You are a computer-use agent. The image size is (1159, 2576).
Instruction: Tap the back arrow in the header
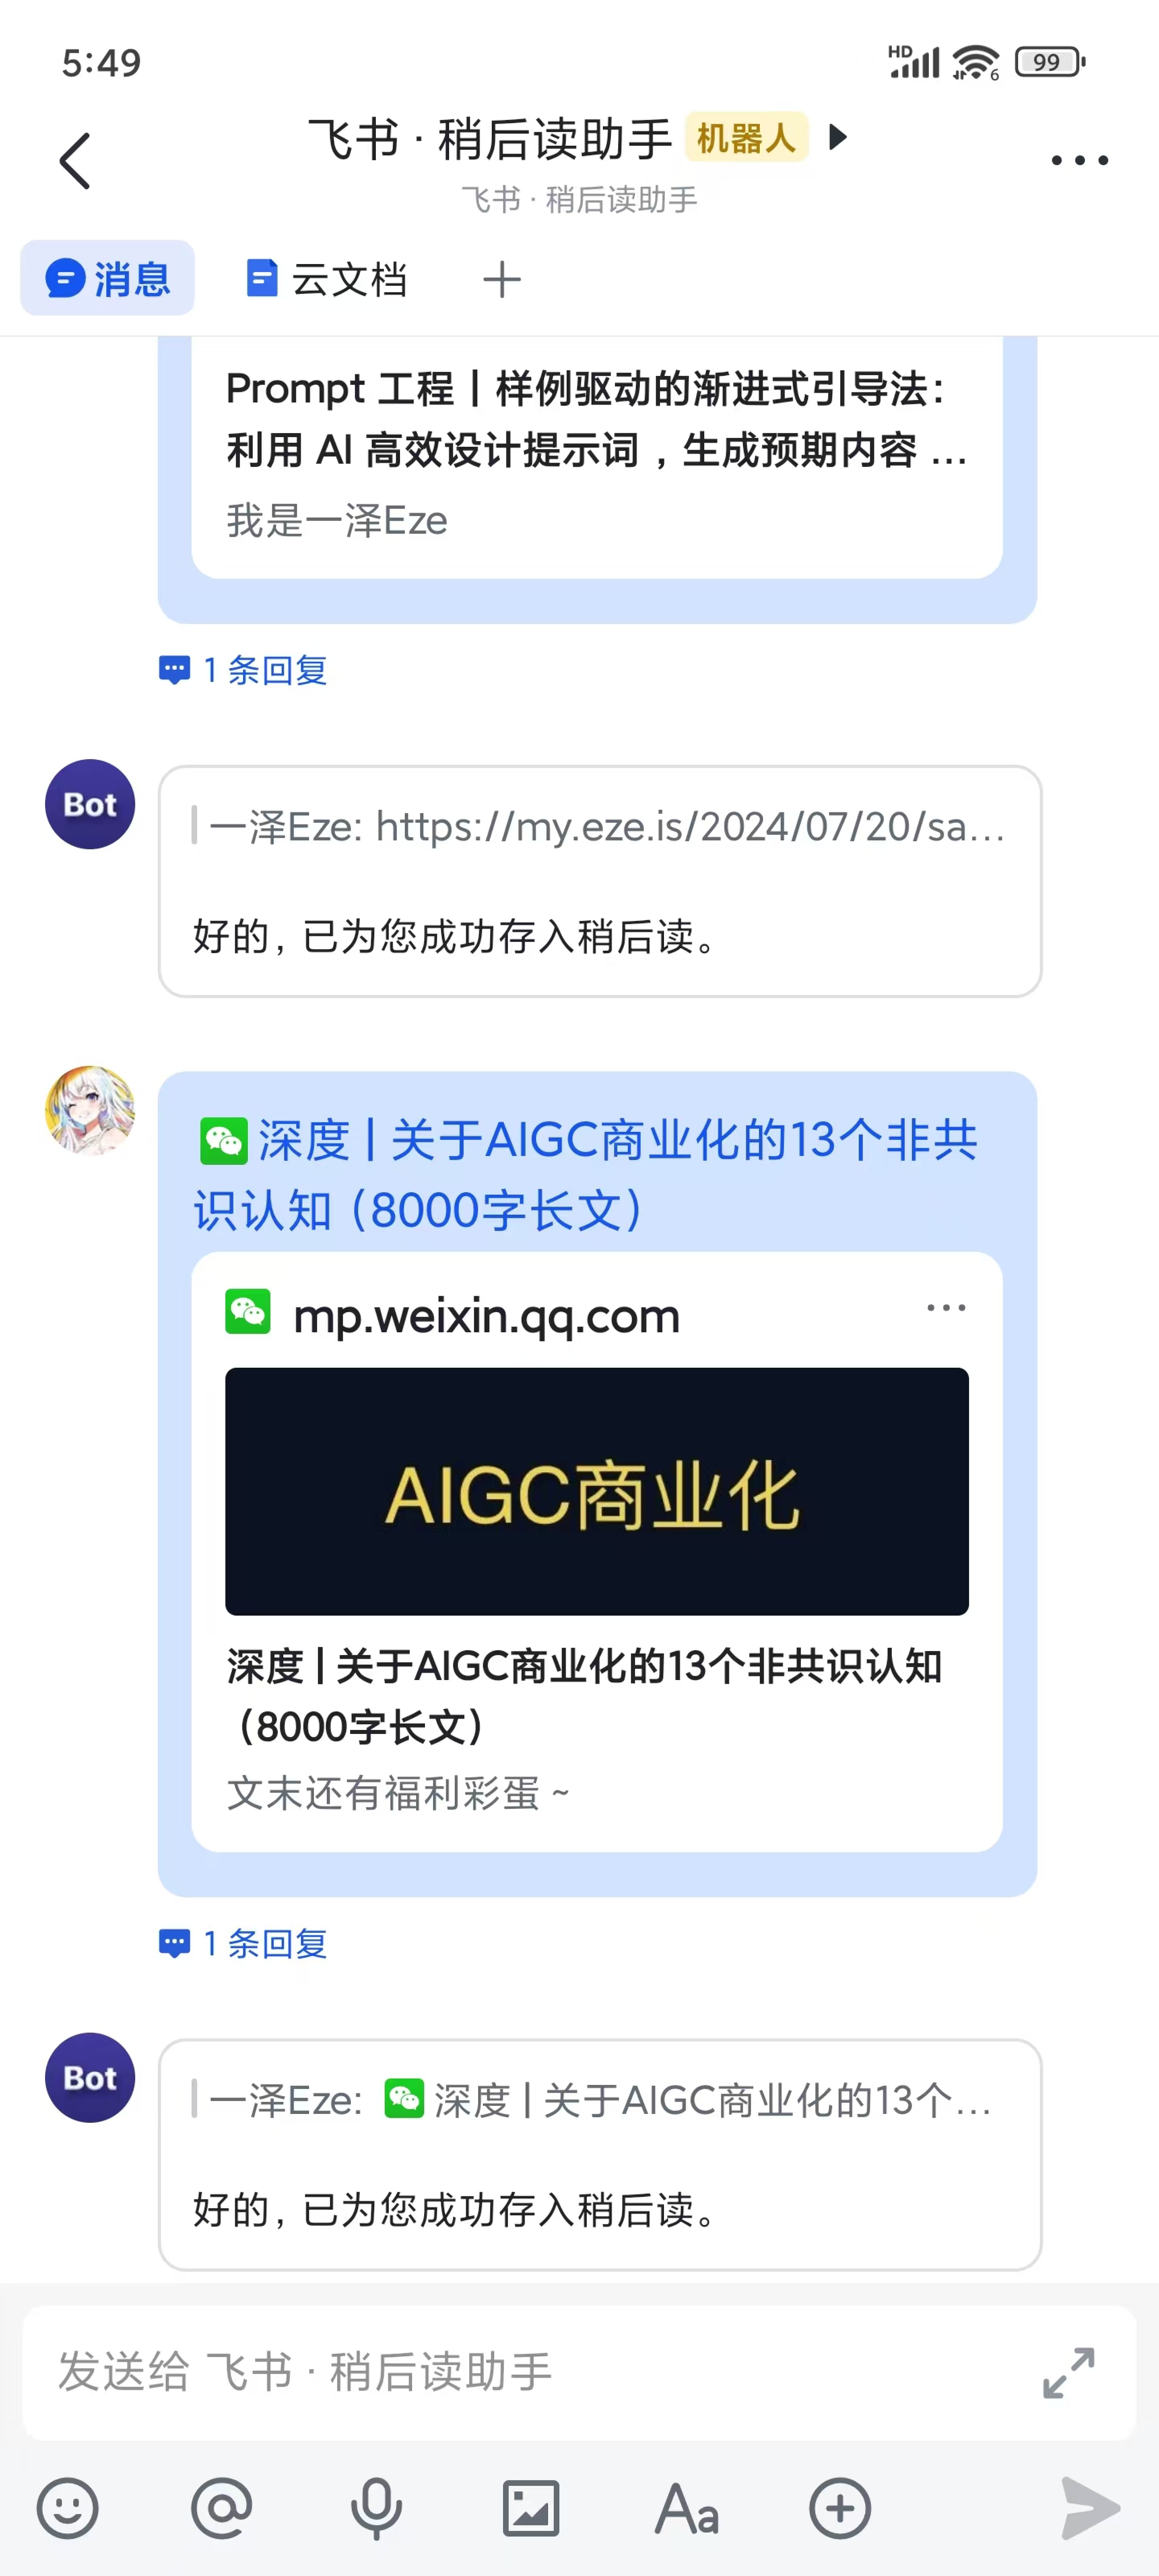point(75,160)
